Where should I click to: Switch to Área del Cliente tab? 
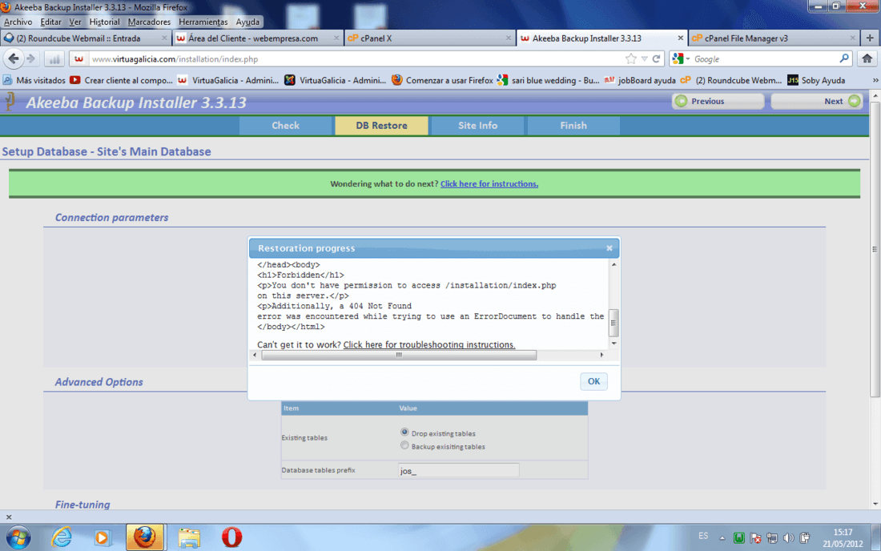257,38
